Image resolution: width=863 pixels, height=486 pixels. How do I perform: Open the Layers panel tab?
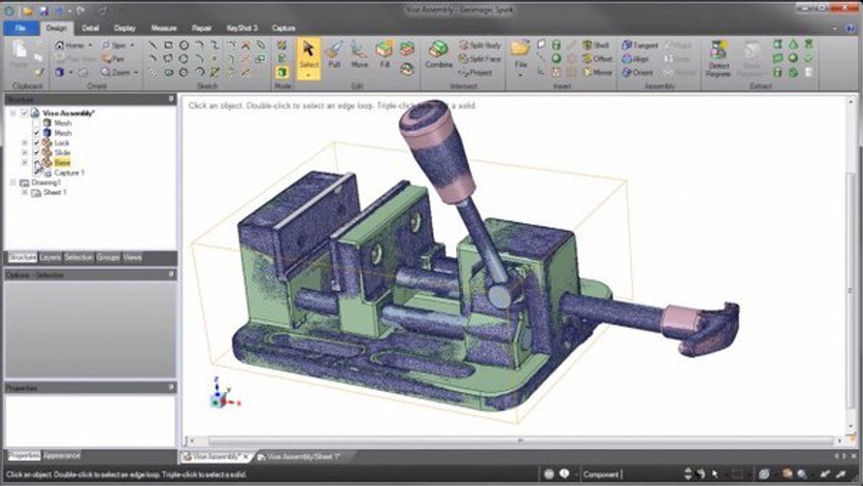pyautogui.click(x=50, y=257)
